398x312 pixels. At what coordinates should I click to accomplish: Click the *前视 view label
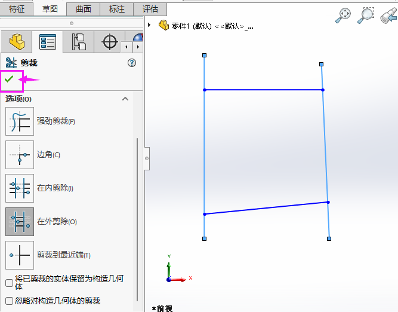(162, 308)
